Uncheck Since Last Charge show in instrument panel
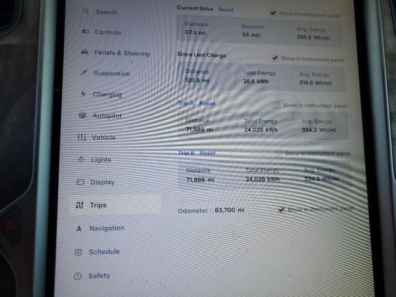The image size is (396, 297). click(275, 58)
